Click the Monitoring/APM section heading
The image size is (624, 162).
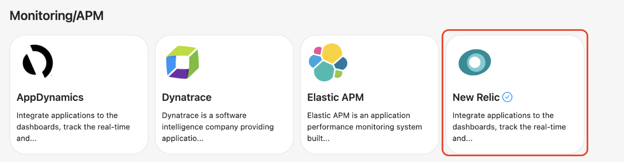point(57,16)
